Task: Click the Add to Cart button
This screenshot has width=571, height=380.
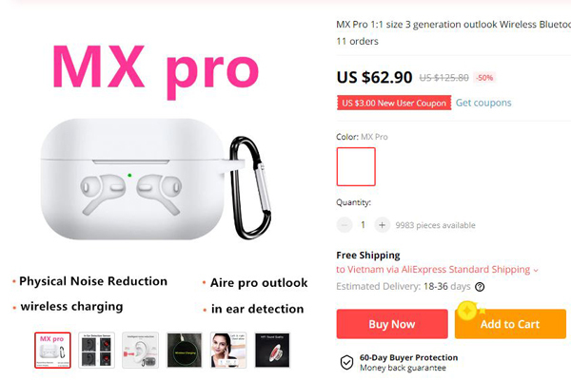Action: (x=510, y=324)
